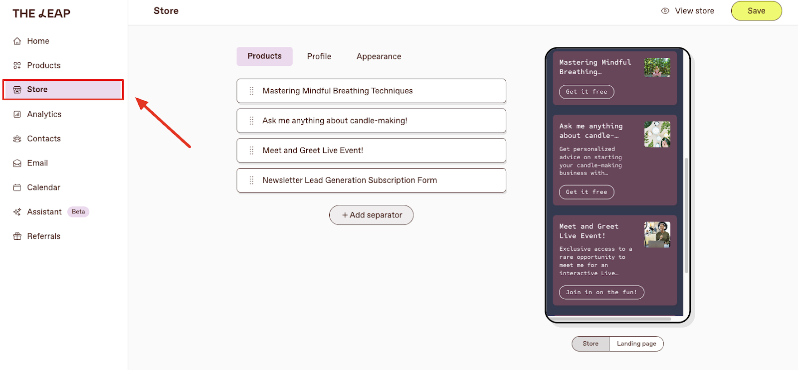The height and width of the screenshot is (370, 798).
Task: Click the Assistant sparkle icon
Action: (17, 211)
